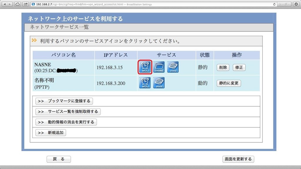Image resolution: width=301 pixels, height=169 pixels.
Task: Click the 新規追加 button
Action: 51,133
